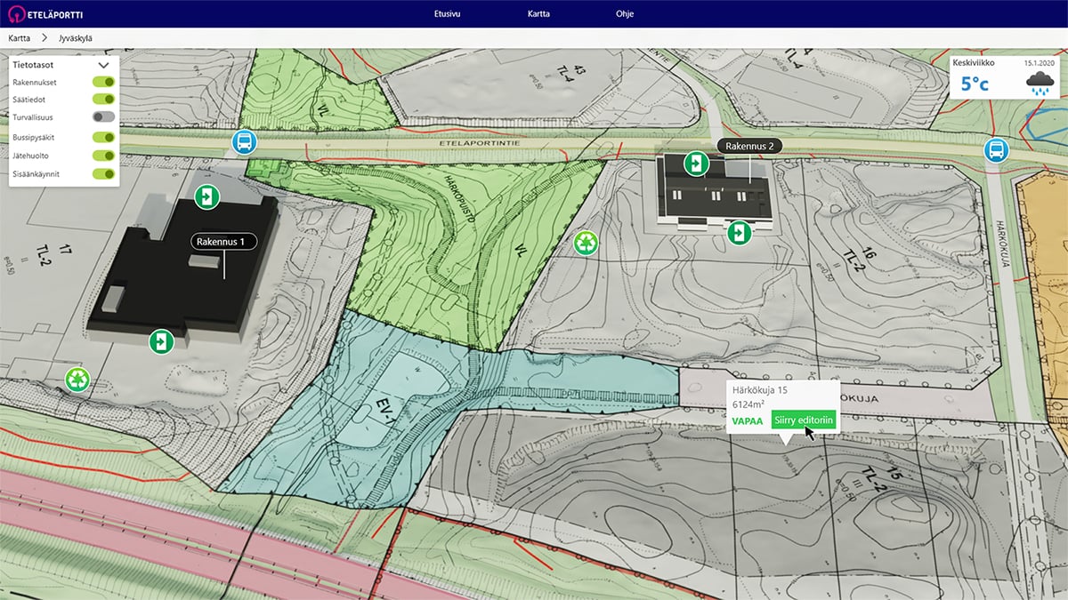Select the recycling icon southwest of Rakennus 1
1068x600 pixels.
pos(78,380)
